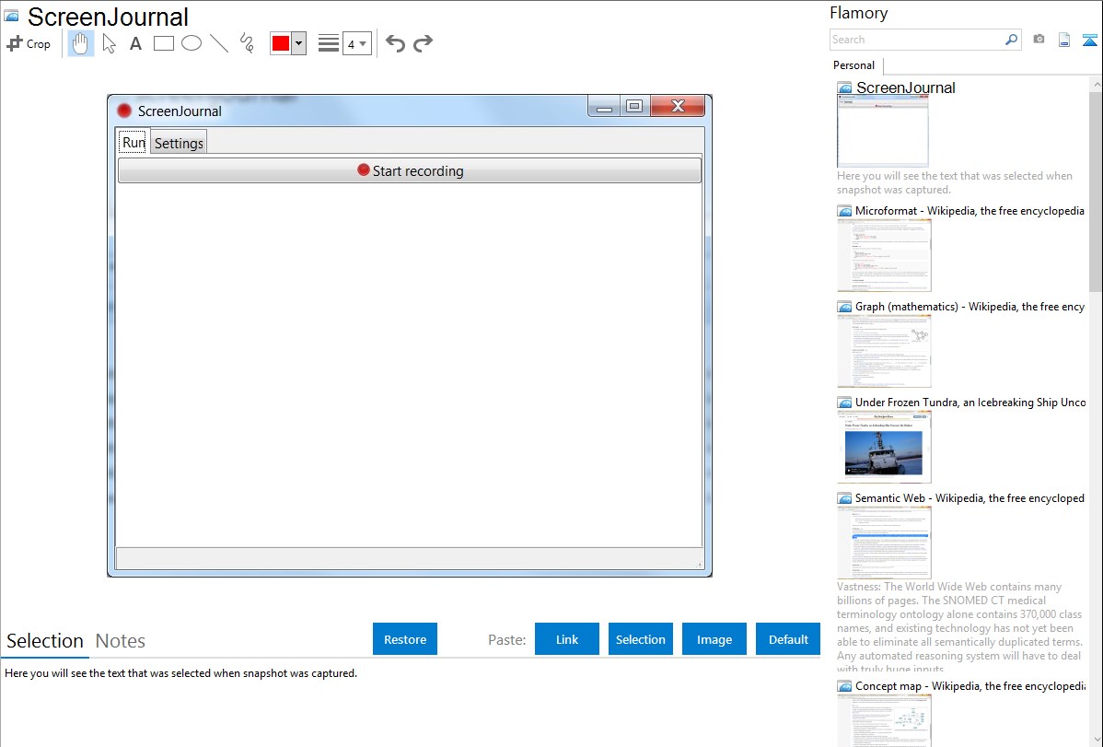Click the Paste Default button
The height and width of the screenshot is (747, 1103).
[x=788, y=639]
